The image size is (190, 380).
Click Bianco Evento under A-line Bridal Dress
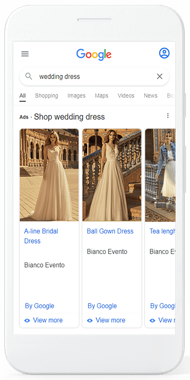pos(44,265)
